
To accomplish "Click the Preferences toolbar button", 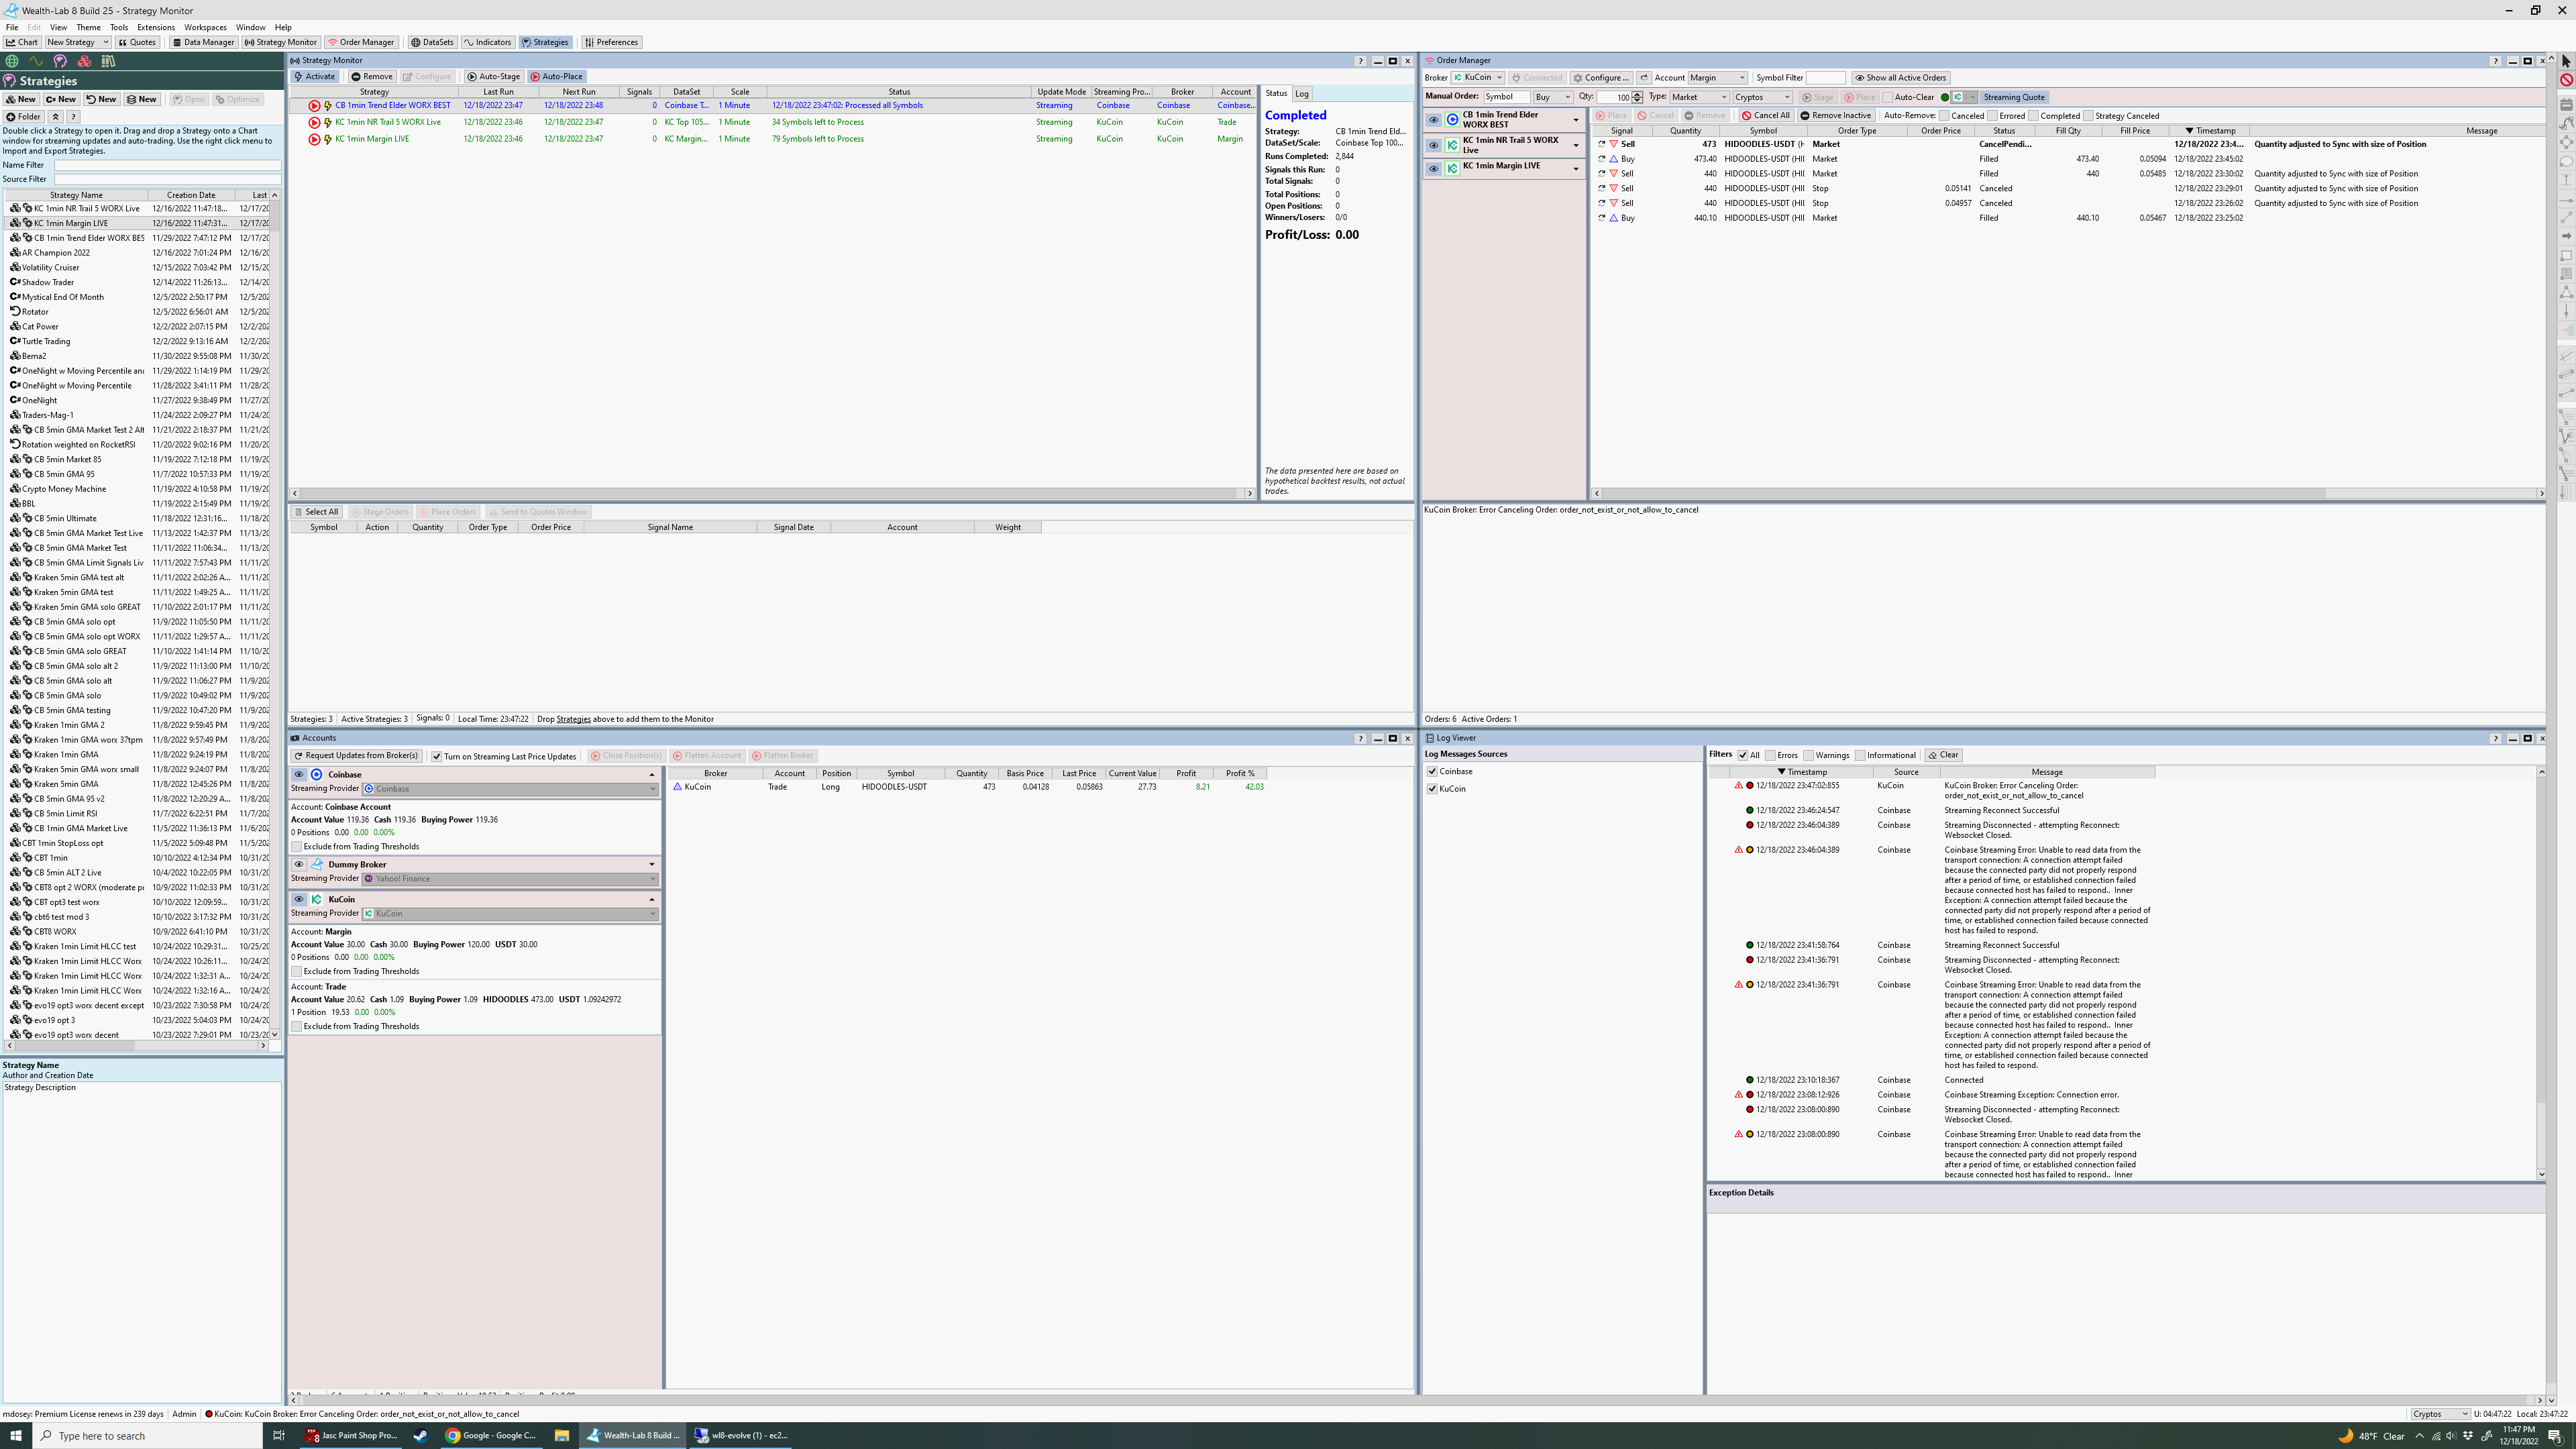I will coord(611,42).
